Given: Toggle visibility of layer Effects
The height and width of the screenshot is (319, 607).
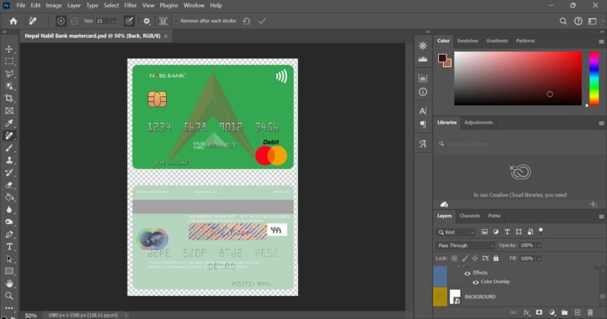Looking at the screenshot, I should click(x=467, y=273).
